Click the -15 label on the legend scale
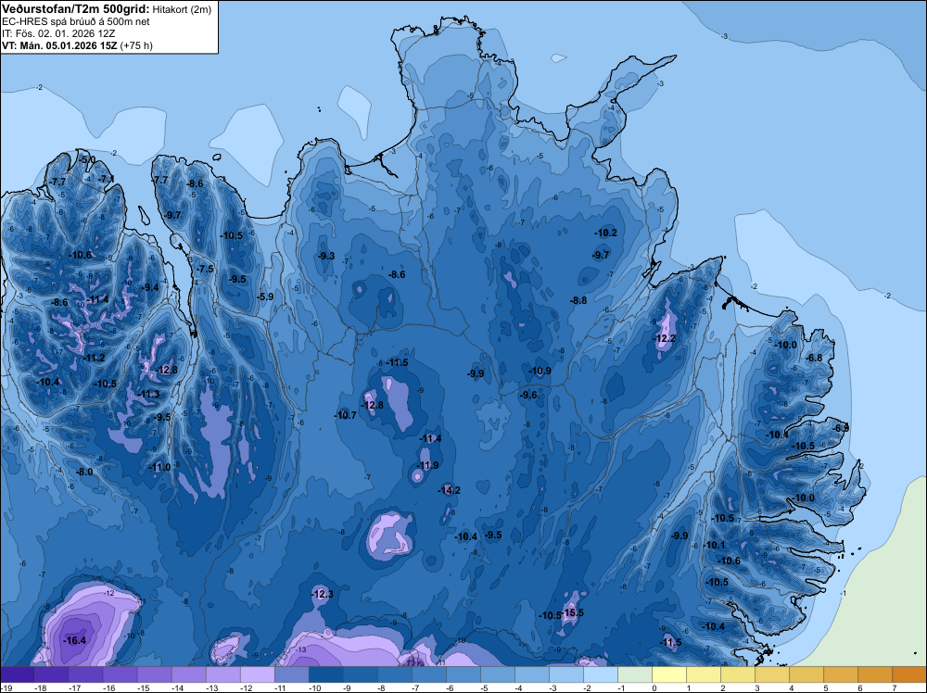Screen dimensions: 927x693 tap(143, 688)
